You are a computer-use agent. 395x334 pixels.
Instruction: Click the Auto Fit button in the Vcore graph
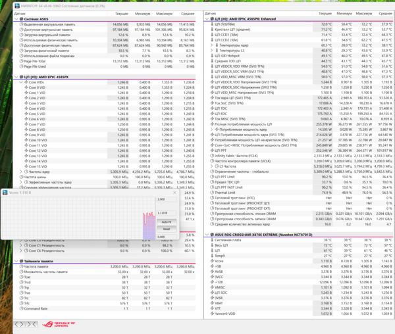[x=167, y=222]
